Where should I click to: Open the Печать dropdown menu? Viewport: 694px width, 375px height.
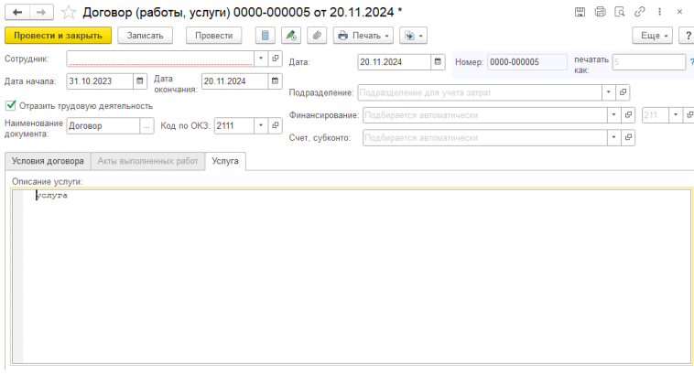(363, 36)
